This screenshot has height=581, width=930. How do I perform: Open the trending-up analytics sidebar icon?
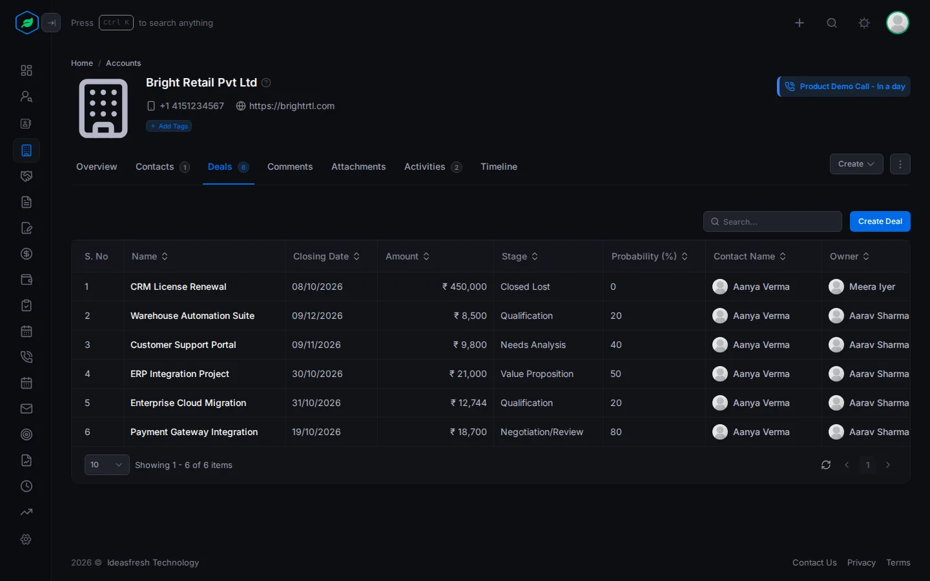[26, 512]
